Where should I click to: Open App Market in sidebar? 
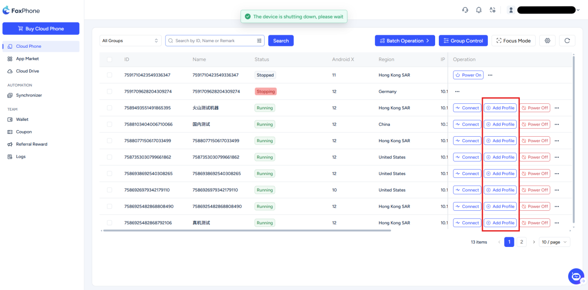tap(27, 59)
